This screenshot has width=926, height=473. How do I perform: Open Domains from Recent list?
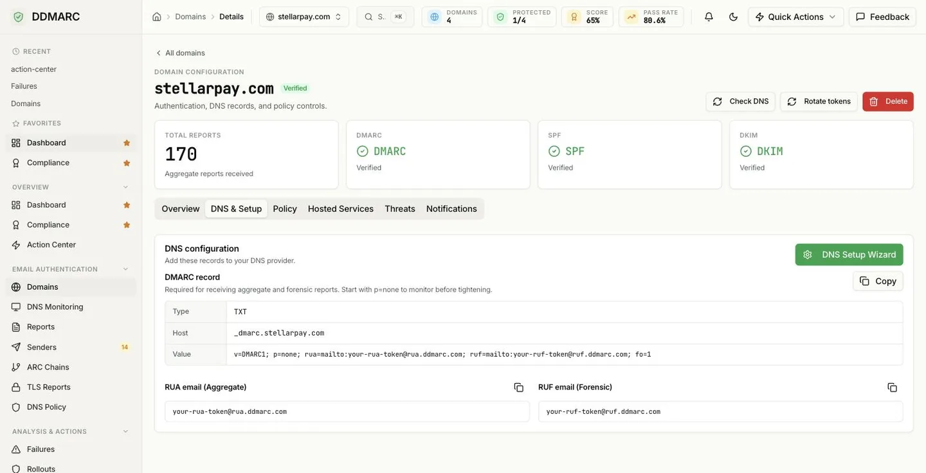pos(26,103)
